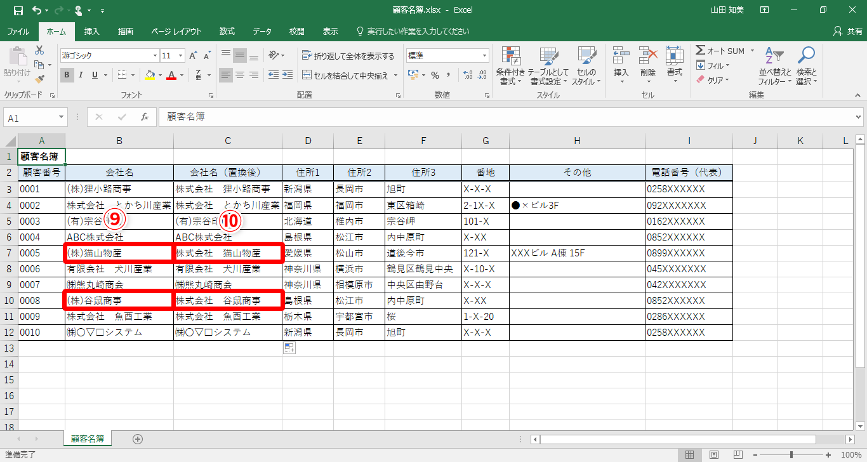Switch to the 挿入 tab

[92, 31]
